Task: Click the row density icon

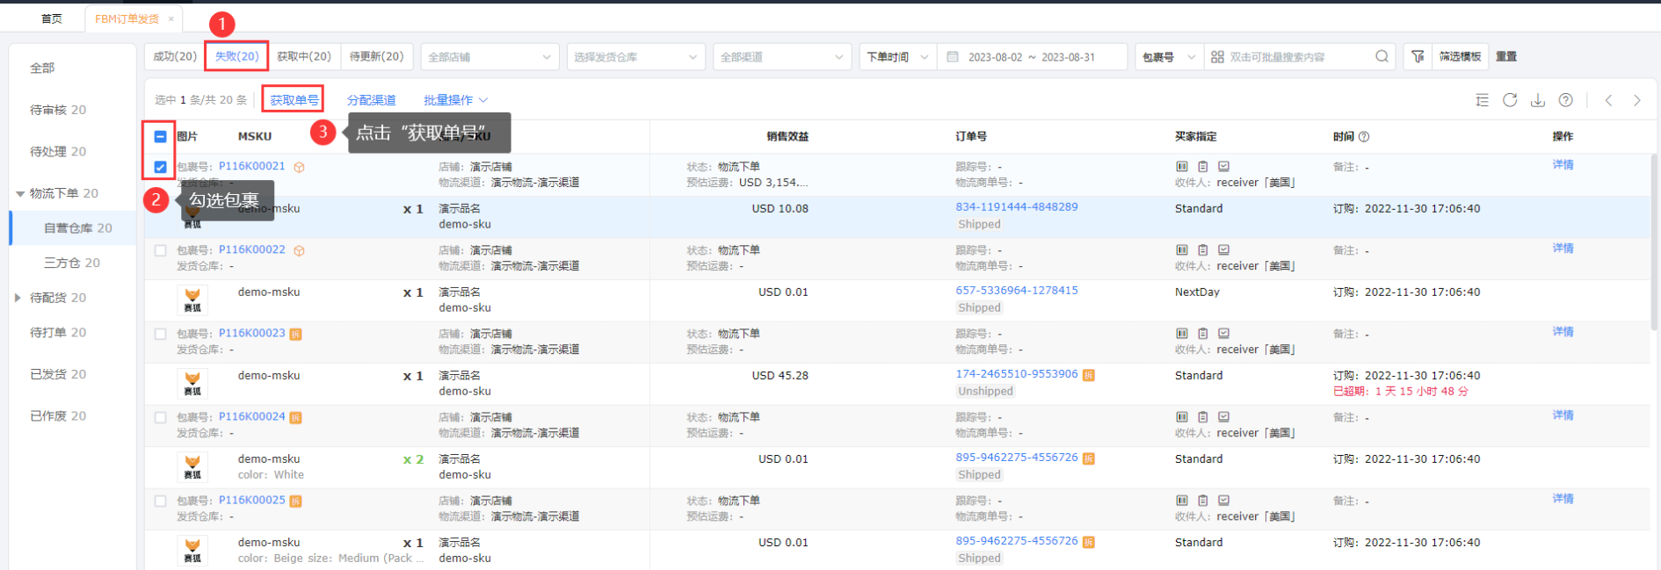Action: click(x=1482, y=100)
